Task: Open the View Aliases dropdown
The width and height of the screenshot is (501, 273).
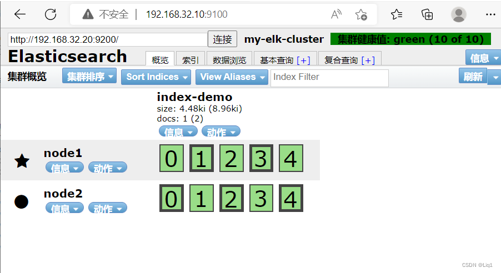Action: [x=232, y=77]
